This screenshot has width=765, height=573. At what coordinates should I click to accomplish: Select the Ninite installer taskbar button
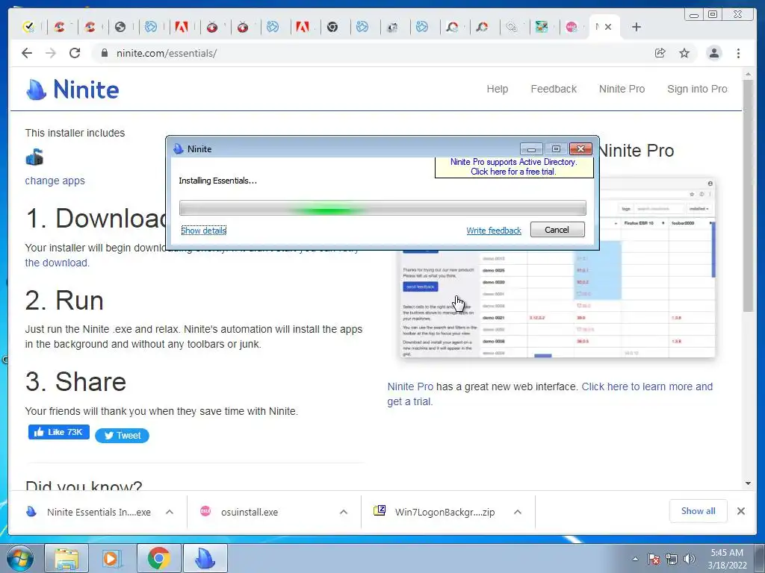pyautogui.click(x=205, y=558)
